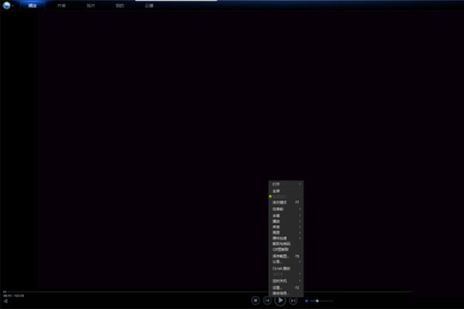The width and height of the screenshot is (464, 309).
Task: Click the playback progress bar track
Action: click(207, 292)
